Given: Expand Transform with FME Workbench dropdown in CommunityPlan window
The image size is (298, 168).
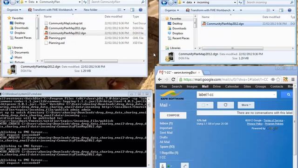Looking at the screenshot, I should (76, 10).
